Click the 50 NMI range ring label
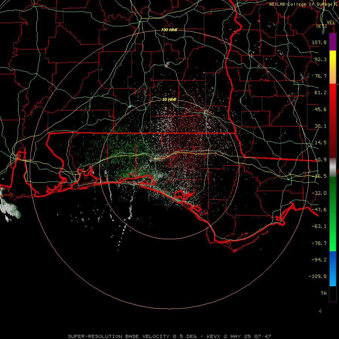Screen dimensions: 339x339 click(x=169, y=99)
